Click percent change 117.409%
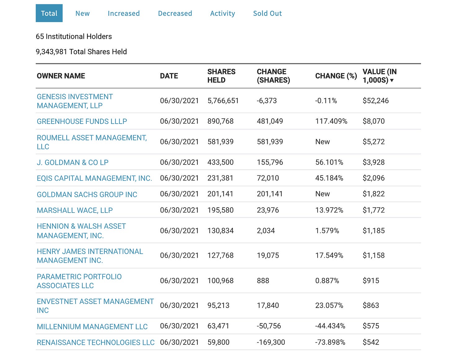The width and height of the screenshot is (451, 351). [x=331, y=121]
